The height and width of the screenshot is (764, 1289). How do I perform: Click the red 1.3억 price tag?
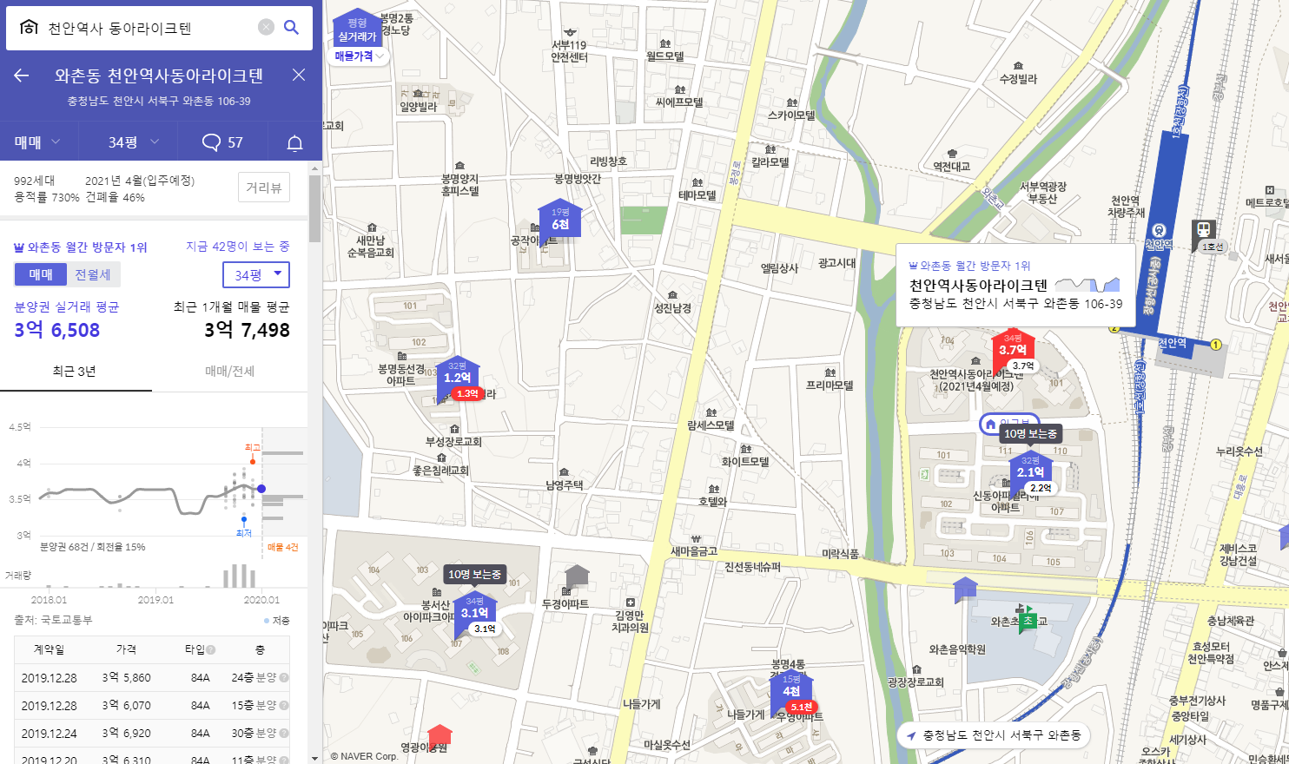467,393
